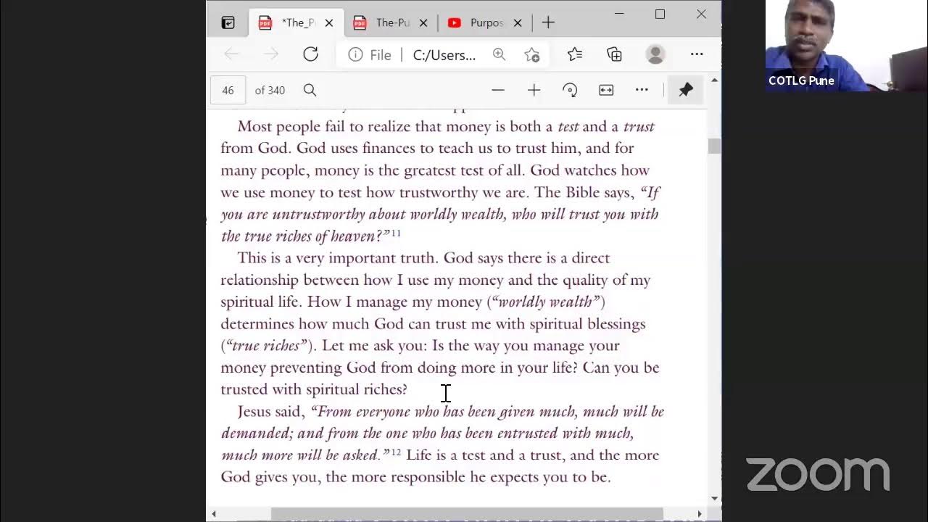The height and width of the screenshot is (522, 928).
Task: Open browser Settings and more menu
Action: (x=697, y=54)
